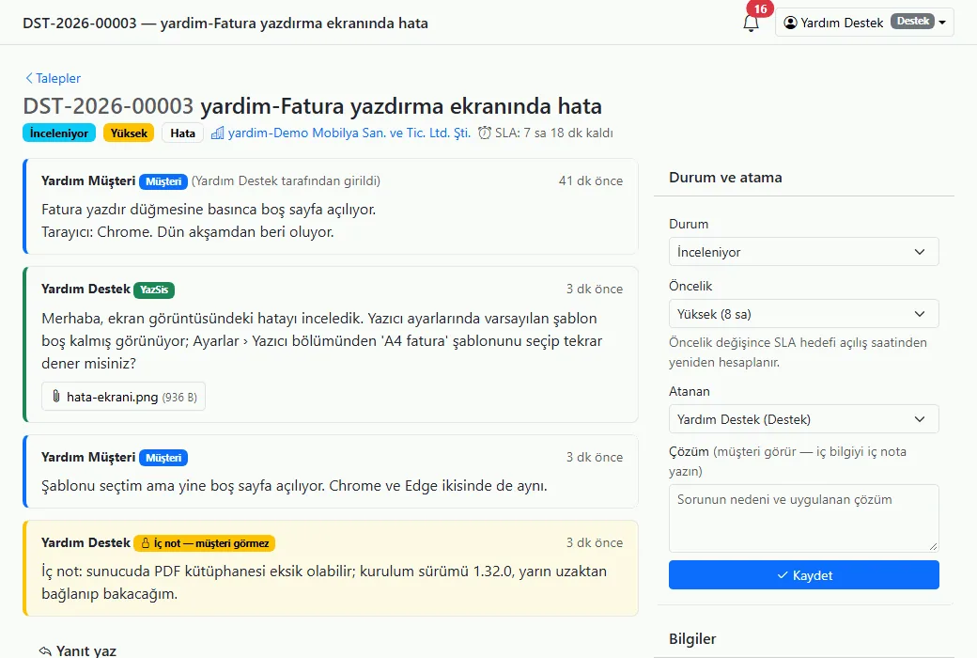Click the Durum ve atama heading

[x=725, y=177]
